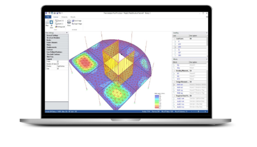Image resolution: width=257 pixels, height=147 pixels.
Task: Collapse the Load Cases tree group
Action: [174, 38]
